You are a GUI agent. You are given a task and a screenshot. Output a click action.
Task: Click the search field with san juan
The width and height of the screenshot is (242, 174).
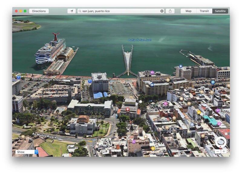click(x=119, y=11)
